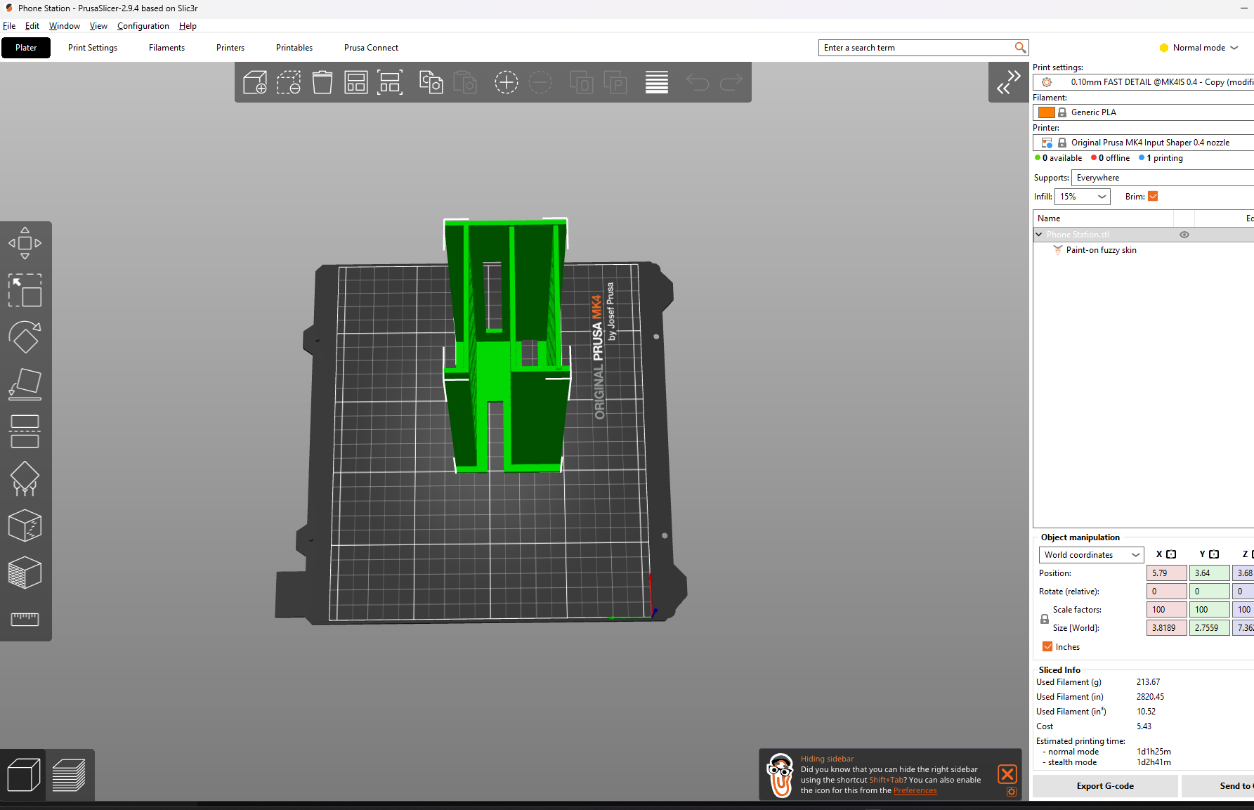Open the Infill percentage dropdown
Image resolution: width=1254 pixels, height=810 pixels.
[1083, 197]
